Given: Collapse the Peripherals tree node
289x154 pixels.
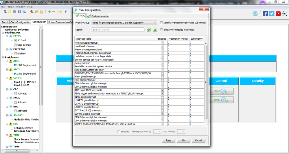Looking at the screenshot, I should 3,57.
